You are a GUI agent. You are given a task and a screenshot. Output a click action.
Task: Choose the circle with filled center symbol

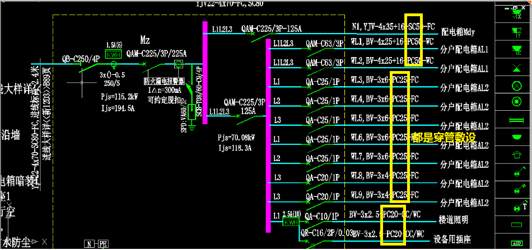(x=516, y=101)
